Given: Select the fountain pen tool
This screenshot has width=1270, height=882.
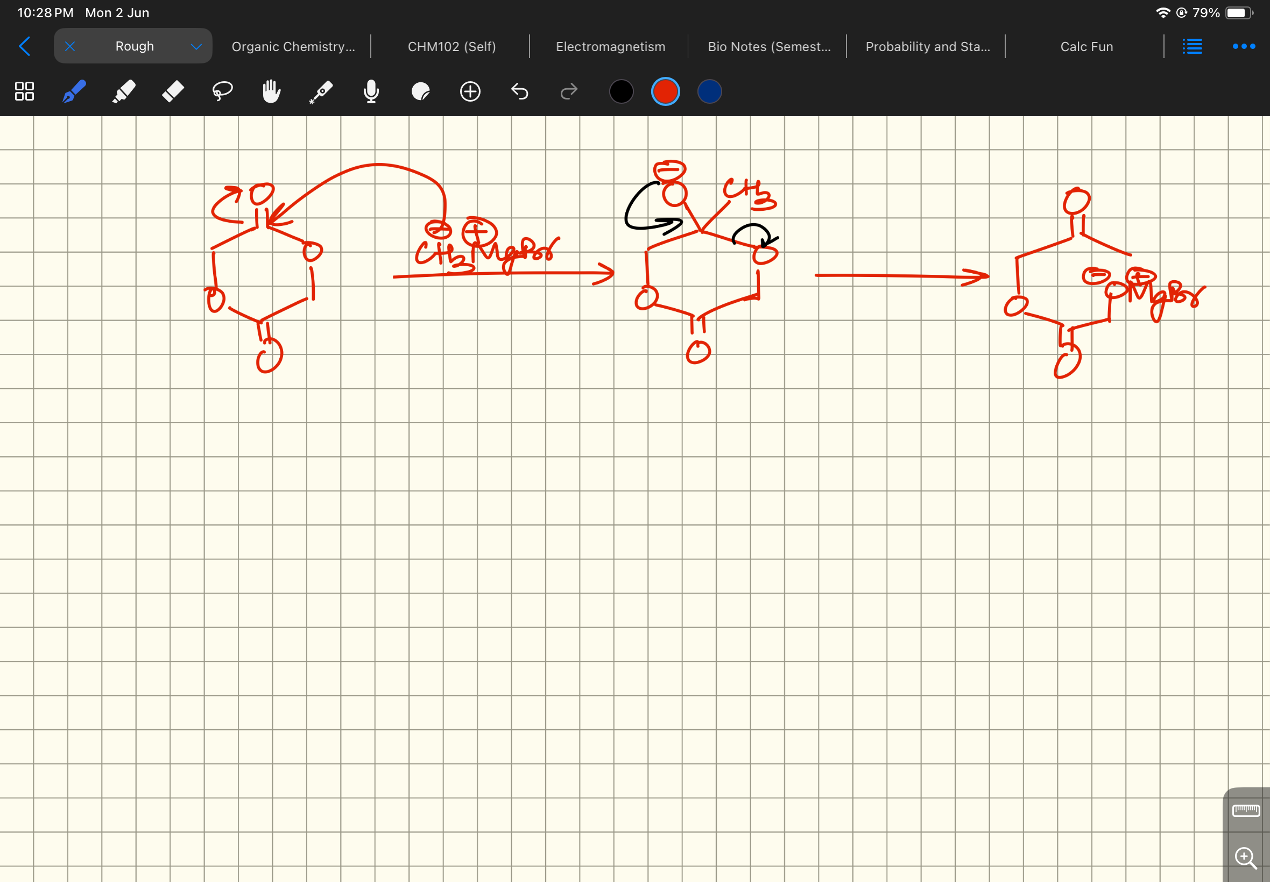Looking at the screenshot, I should coord(74,91).
